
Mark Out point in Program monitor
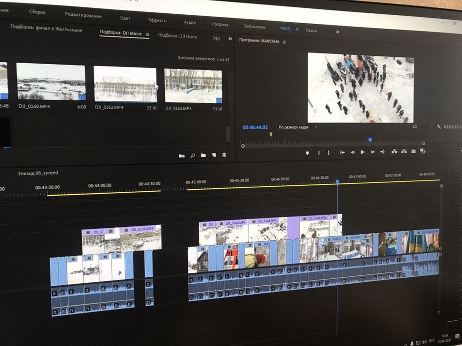pos(328,153)
